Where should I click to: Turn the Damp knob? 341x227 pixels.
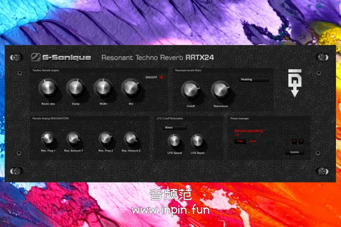75,88
